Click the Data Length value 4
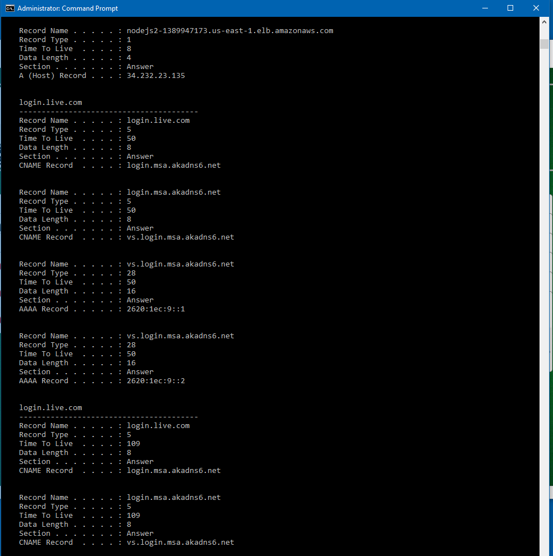 pyautogui.click(x=129, y=58)
